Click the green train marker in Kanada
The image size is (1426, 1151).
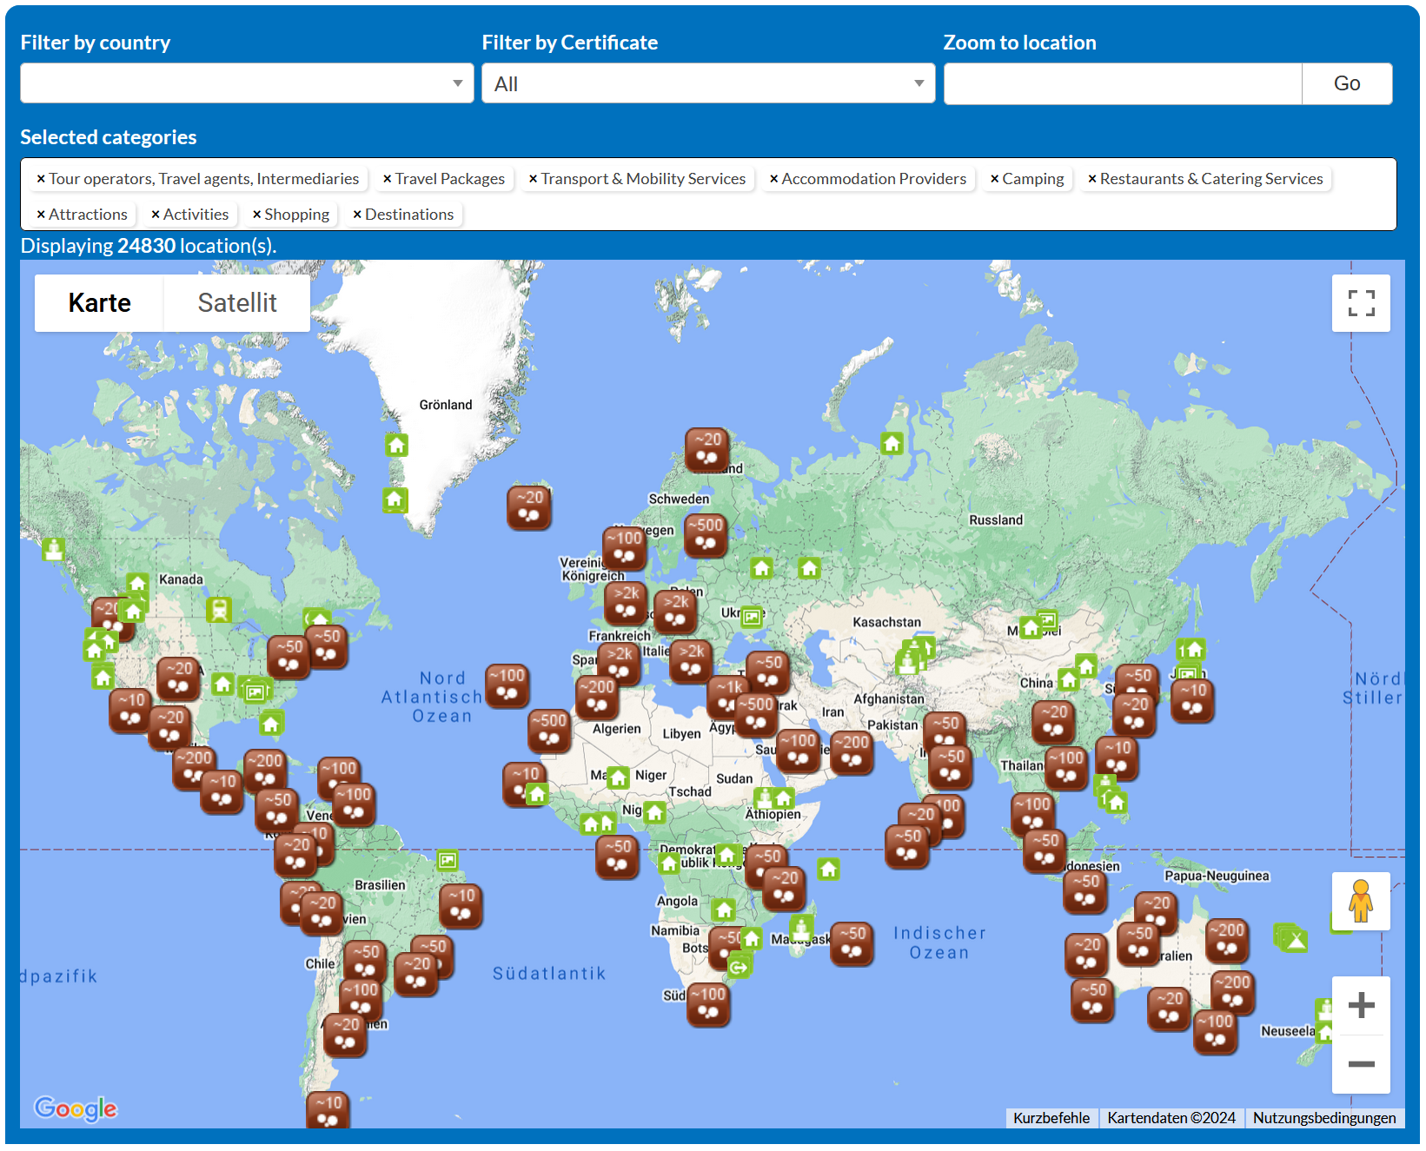(x=219, y=610)
